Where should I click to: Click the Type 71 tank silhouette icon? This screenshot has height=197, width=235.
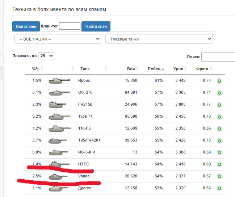pyautogui.click(x=59, y=117)
